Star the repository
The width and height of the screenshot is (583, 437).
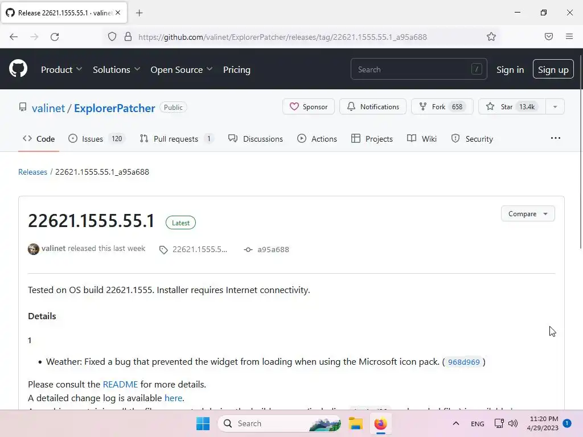coord(512,106)
